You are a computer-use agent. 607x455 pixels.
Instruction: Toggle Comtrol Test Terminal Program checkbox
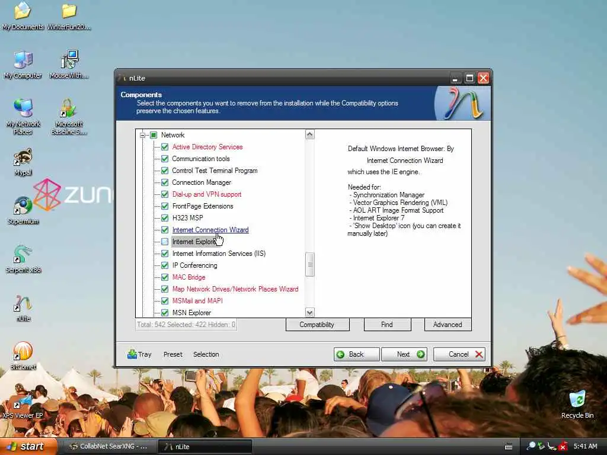click(165, 171)
